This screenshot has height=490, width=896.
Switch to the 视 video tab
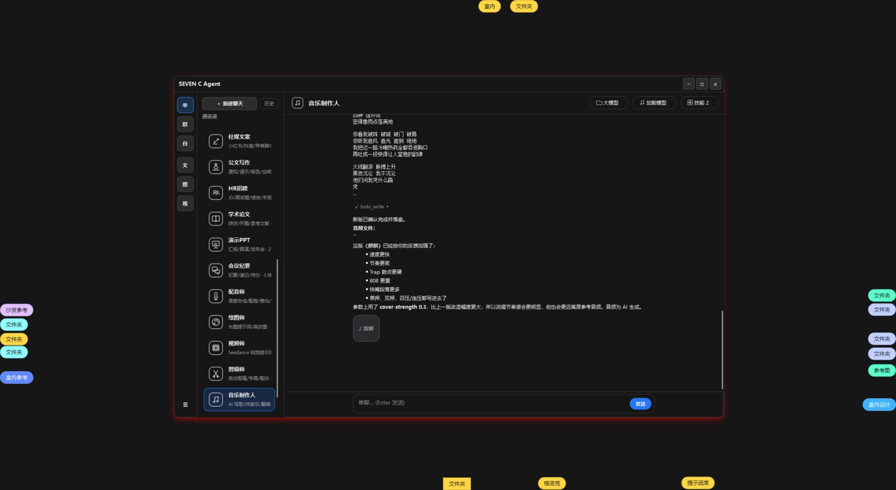pos(185,203)
